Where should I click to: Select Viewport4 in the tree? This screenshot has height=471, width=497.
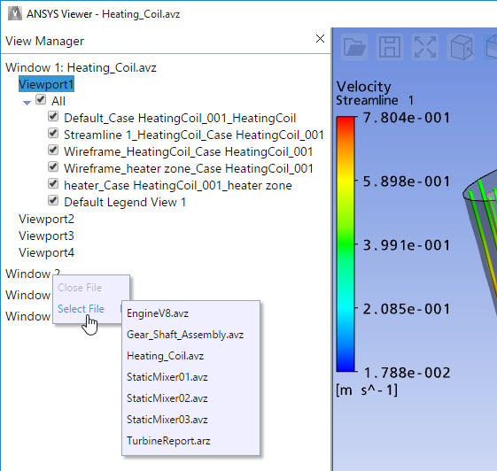coord(46,252)
